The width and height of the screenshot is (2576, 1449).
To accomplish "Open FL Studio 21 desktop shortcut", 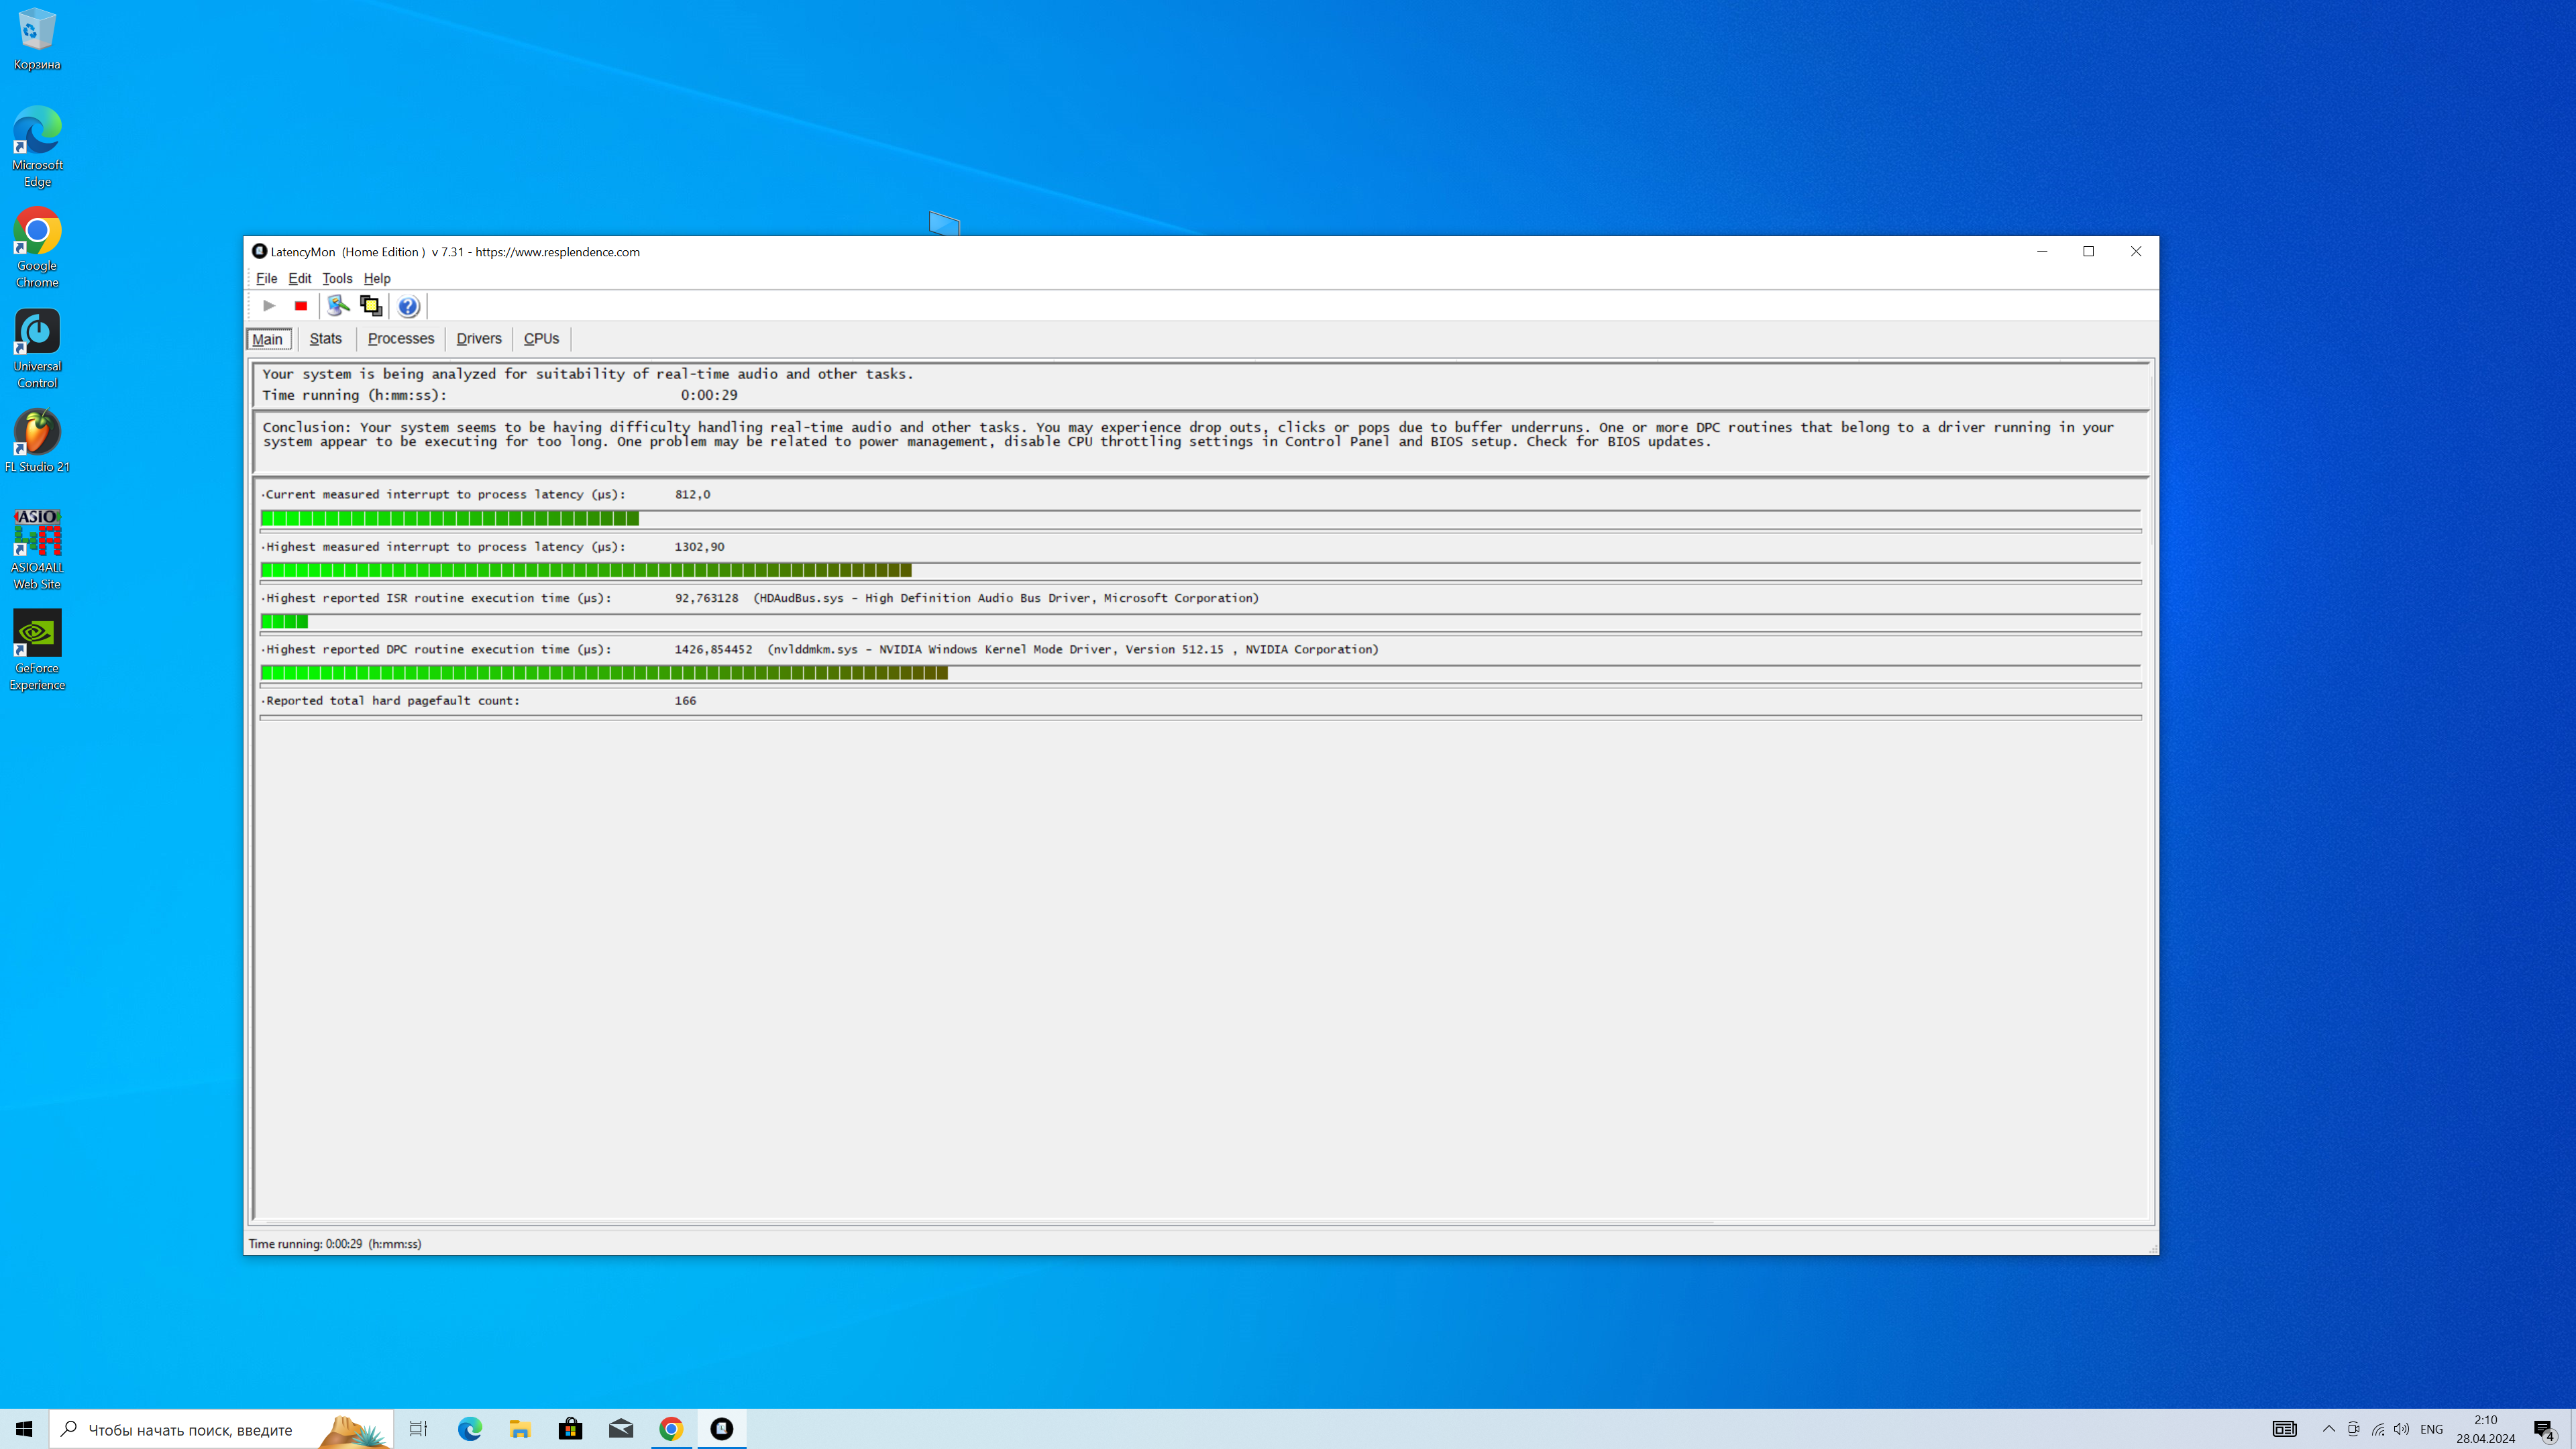I will (37, 441).
